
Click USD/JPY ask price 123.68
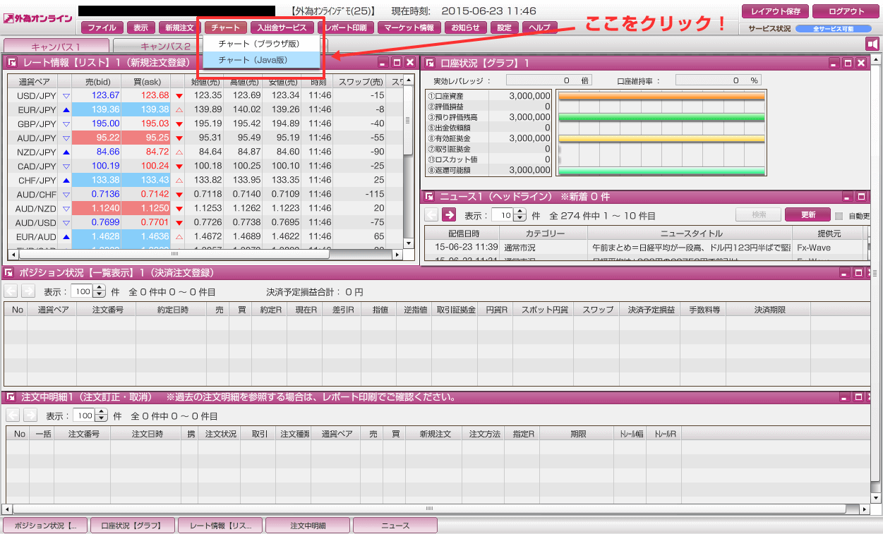tap(155, 95)
